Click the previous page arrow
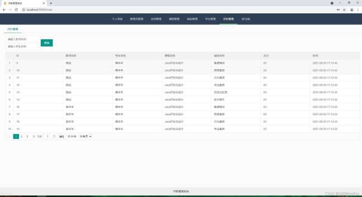 pyautogui.click(x=10, y=136)
